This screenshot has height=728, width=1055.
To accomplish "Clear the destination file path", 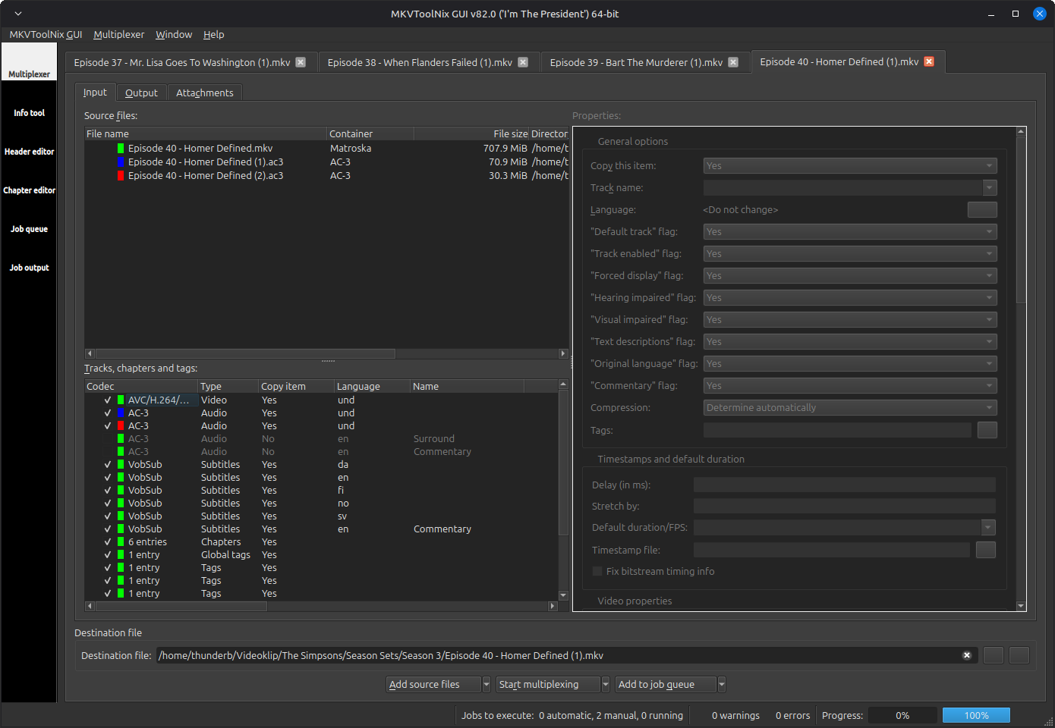I will point(966,655).
